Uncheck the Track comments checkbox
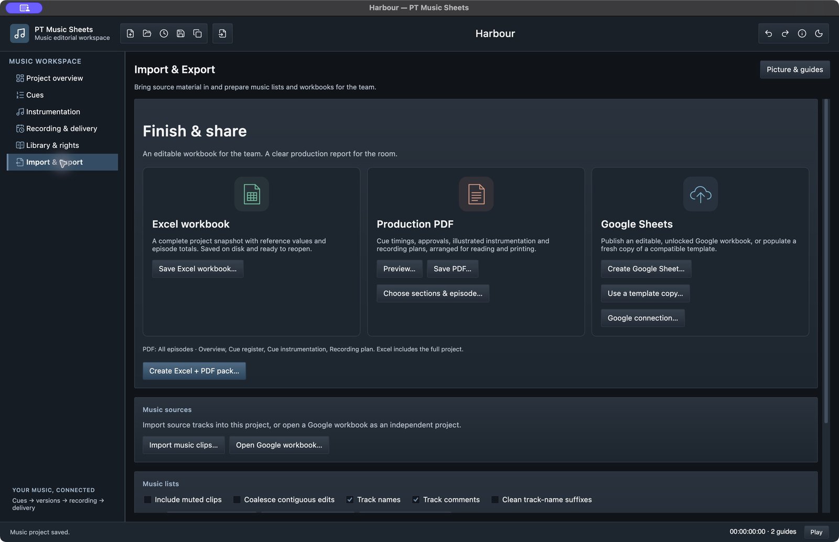The width and height of the screenshot is (839, 542). (x=416, y=500)
